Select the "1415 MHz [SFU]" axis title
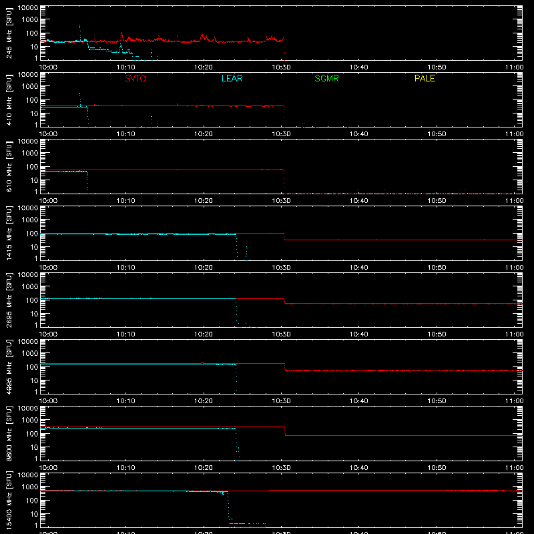The image size is (534, 534). tap(9, 233)
